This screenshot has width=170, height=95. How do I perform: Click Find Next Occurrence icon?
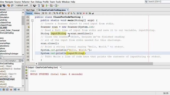click(60, 13)
